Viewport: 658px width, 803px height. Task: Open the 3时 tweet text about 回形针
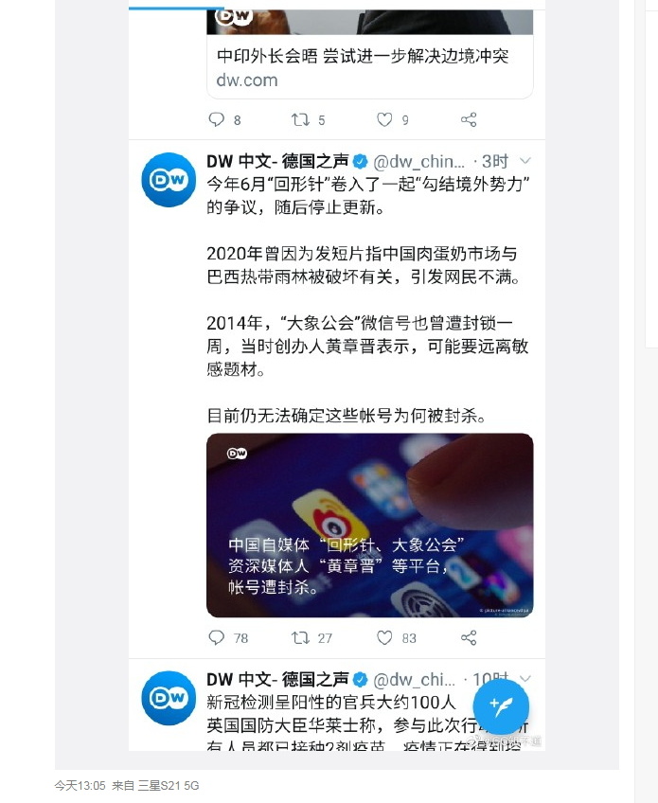pyautogui.click(x=367, y=299)
